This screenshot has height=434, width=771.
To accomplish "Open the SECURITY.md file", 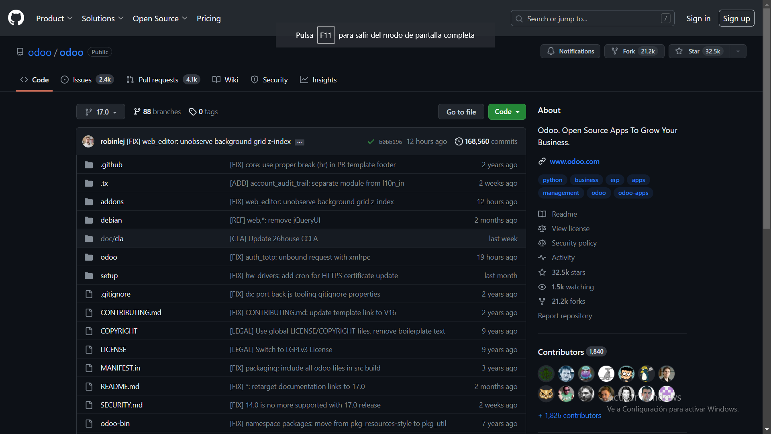I will [x=121, y=405].
